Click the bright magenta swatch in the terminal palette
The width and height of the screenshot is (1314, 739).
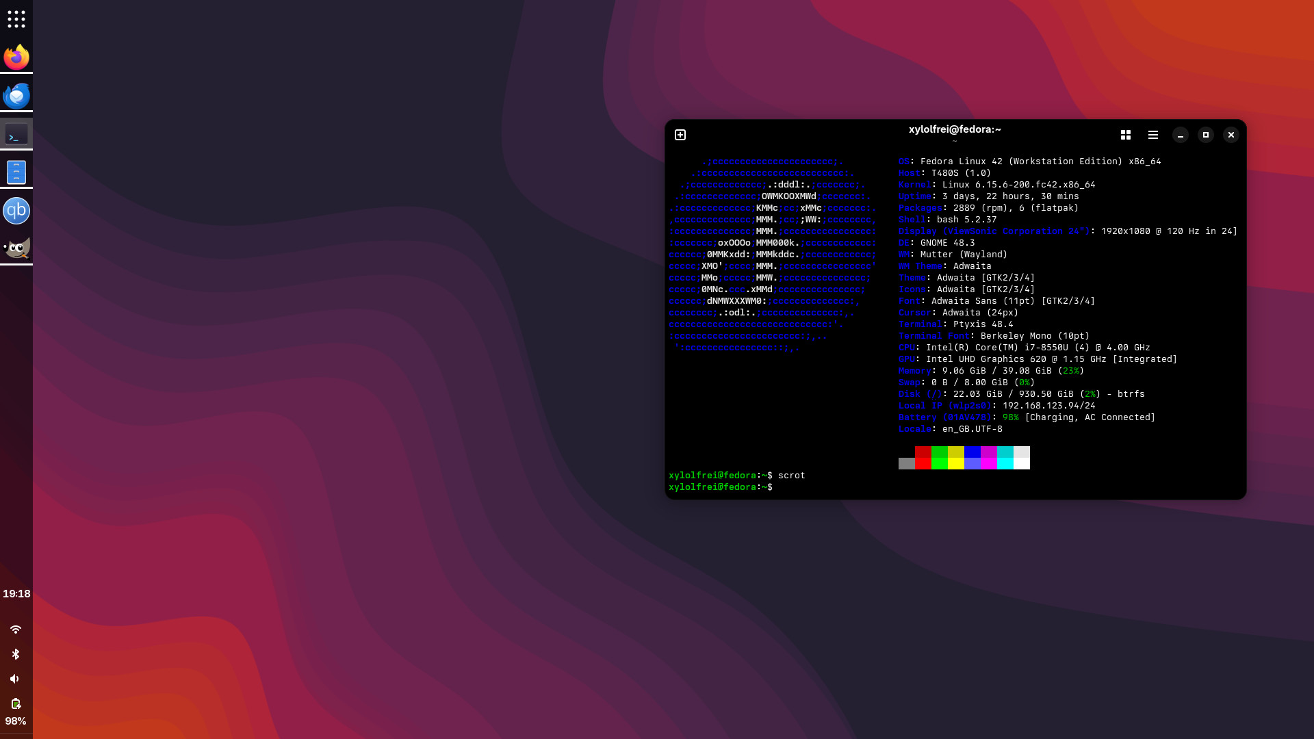click(989, 463)
